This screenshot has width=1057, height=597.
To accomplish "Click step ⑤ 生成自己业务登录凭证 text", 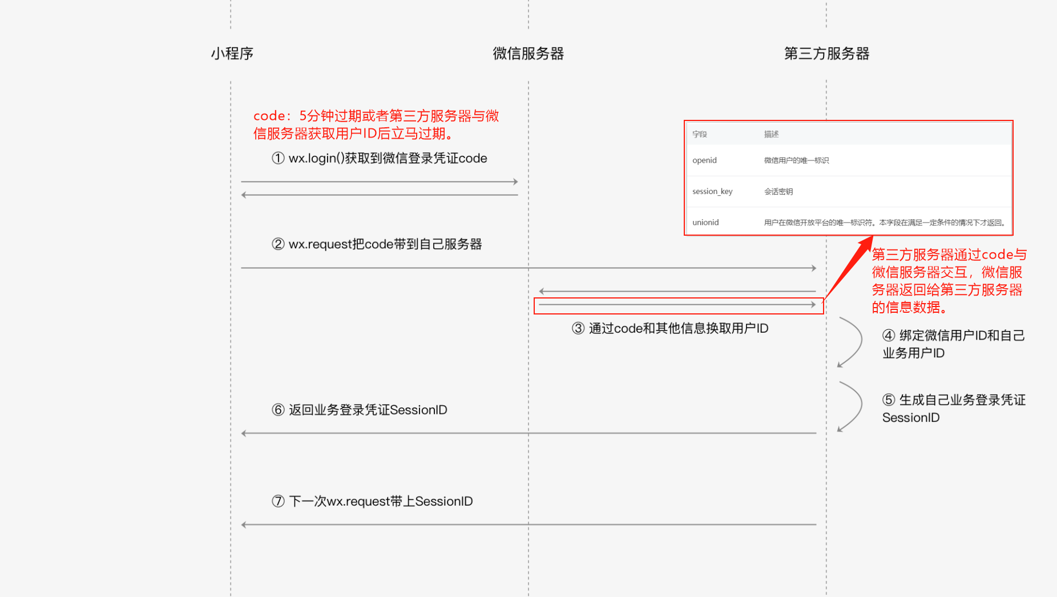I will click(953, 409).
